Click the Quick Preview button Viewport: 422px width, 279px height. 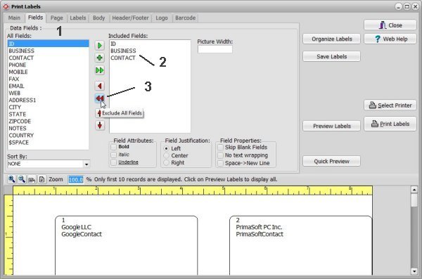(x=331, y=161)
